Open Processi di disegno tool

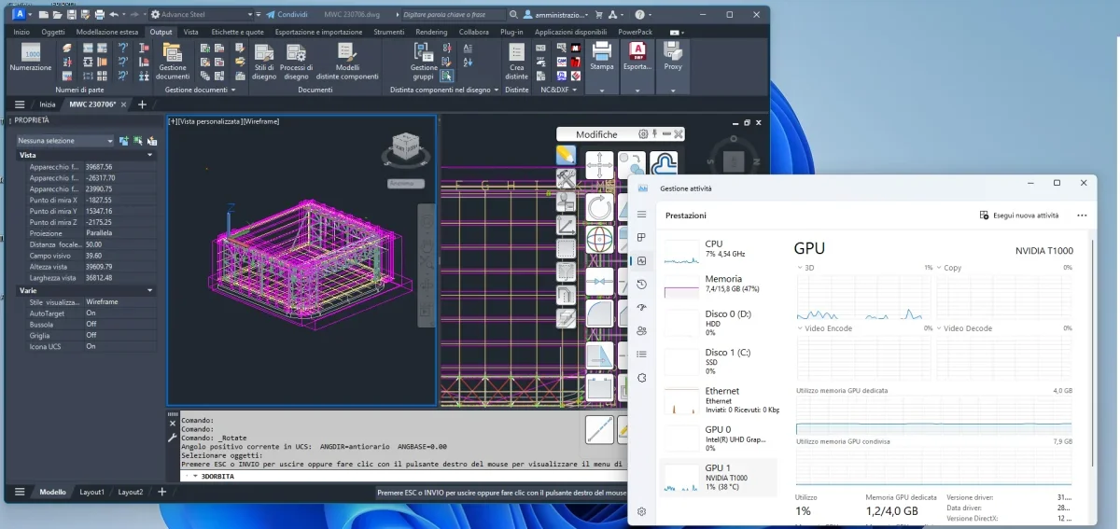pos(296,62)
